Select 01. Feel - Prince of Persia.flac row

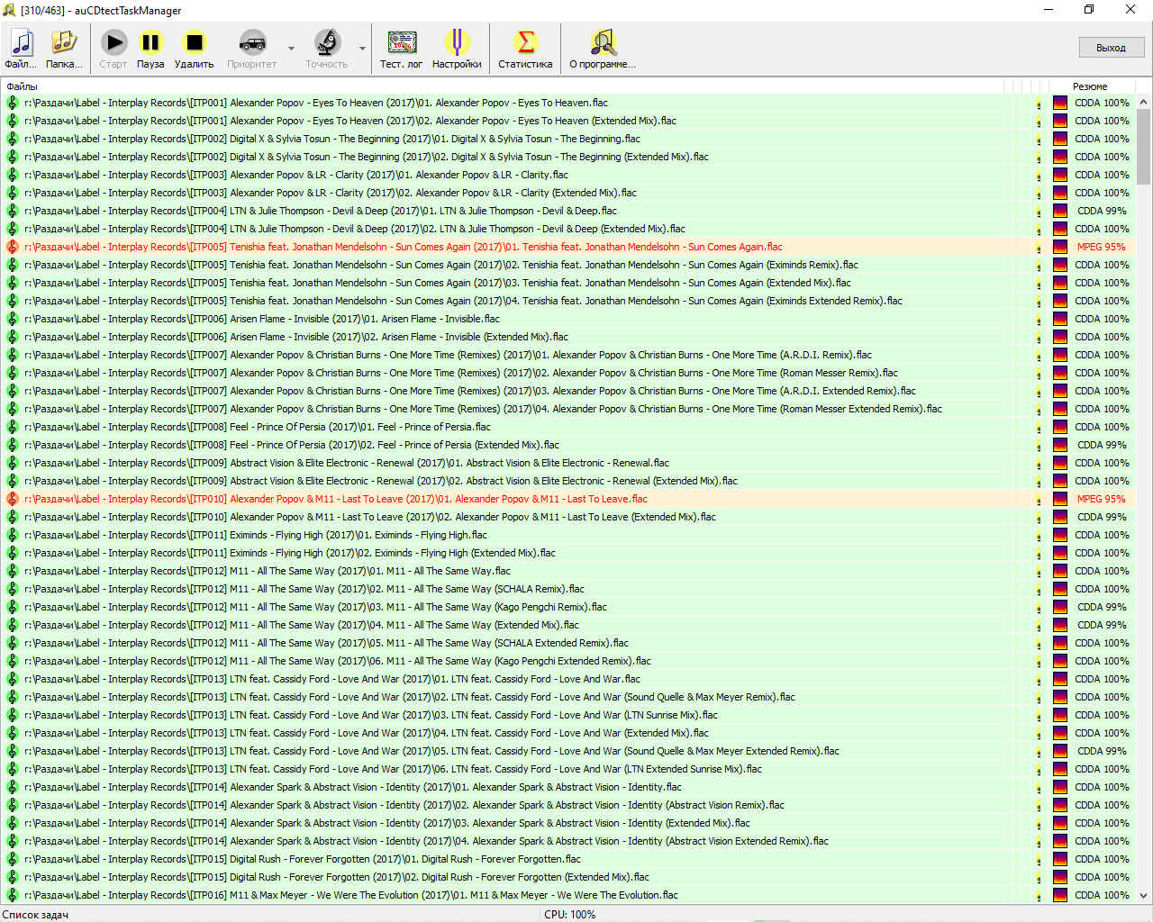[x=569, y=427]
